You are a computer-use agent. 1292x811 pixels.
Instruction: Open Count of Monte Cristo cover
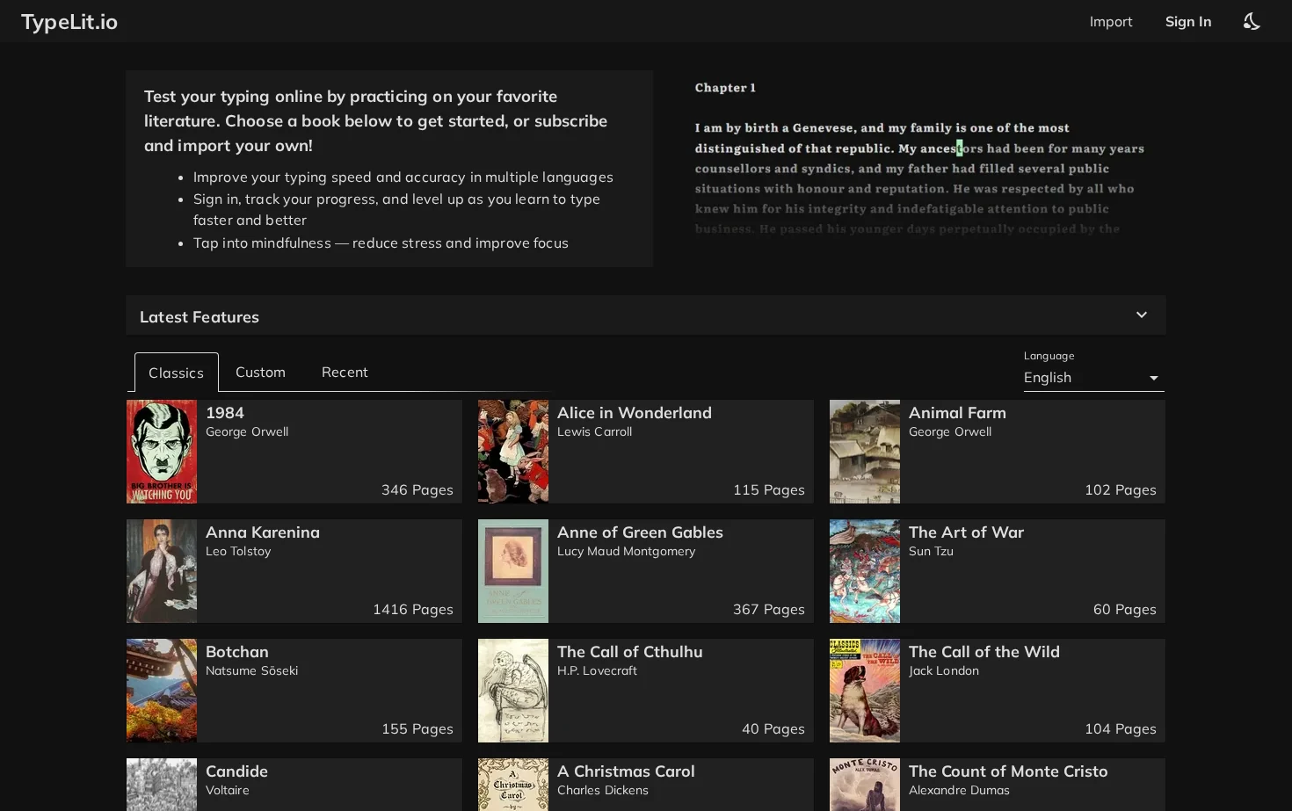point(865,785)
